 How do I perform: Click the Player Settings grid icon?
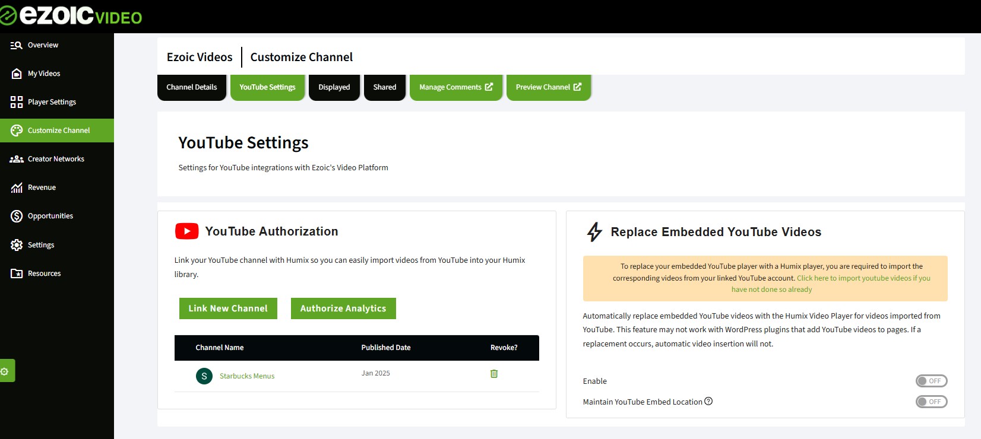click(17, 102)
